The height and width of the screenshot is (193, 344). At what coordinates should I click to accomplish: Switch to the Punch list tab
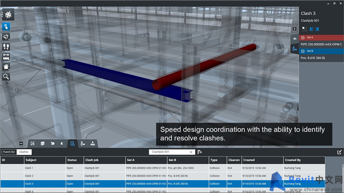(x=9, y=152)
